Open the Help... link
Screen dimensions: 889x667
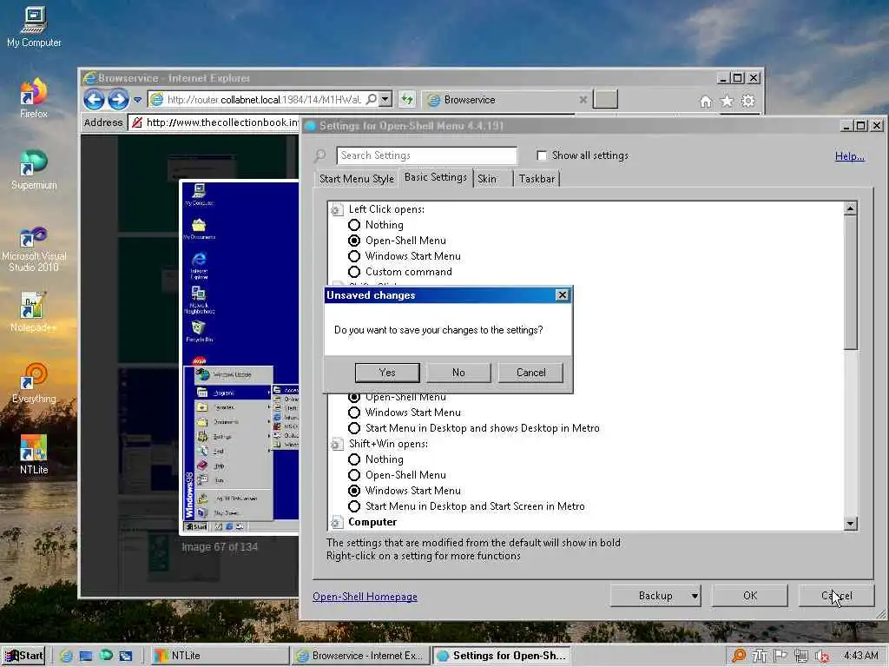click(x=849, y=156)
